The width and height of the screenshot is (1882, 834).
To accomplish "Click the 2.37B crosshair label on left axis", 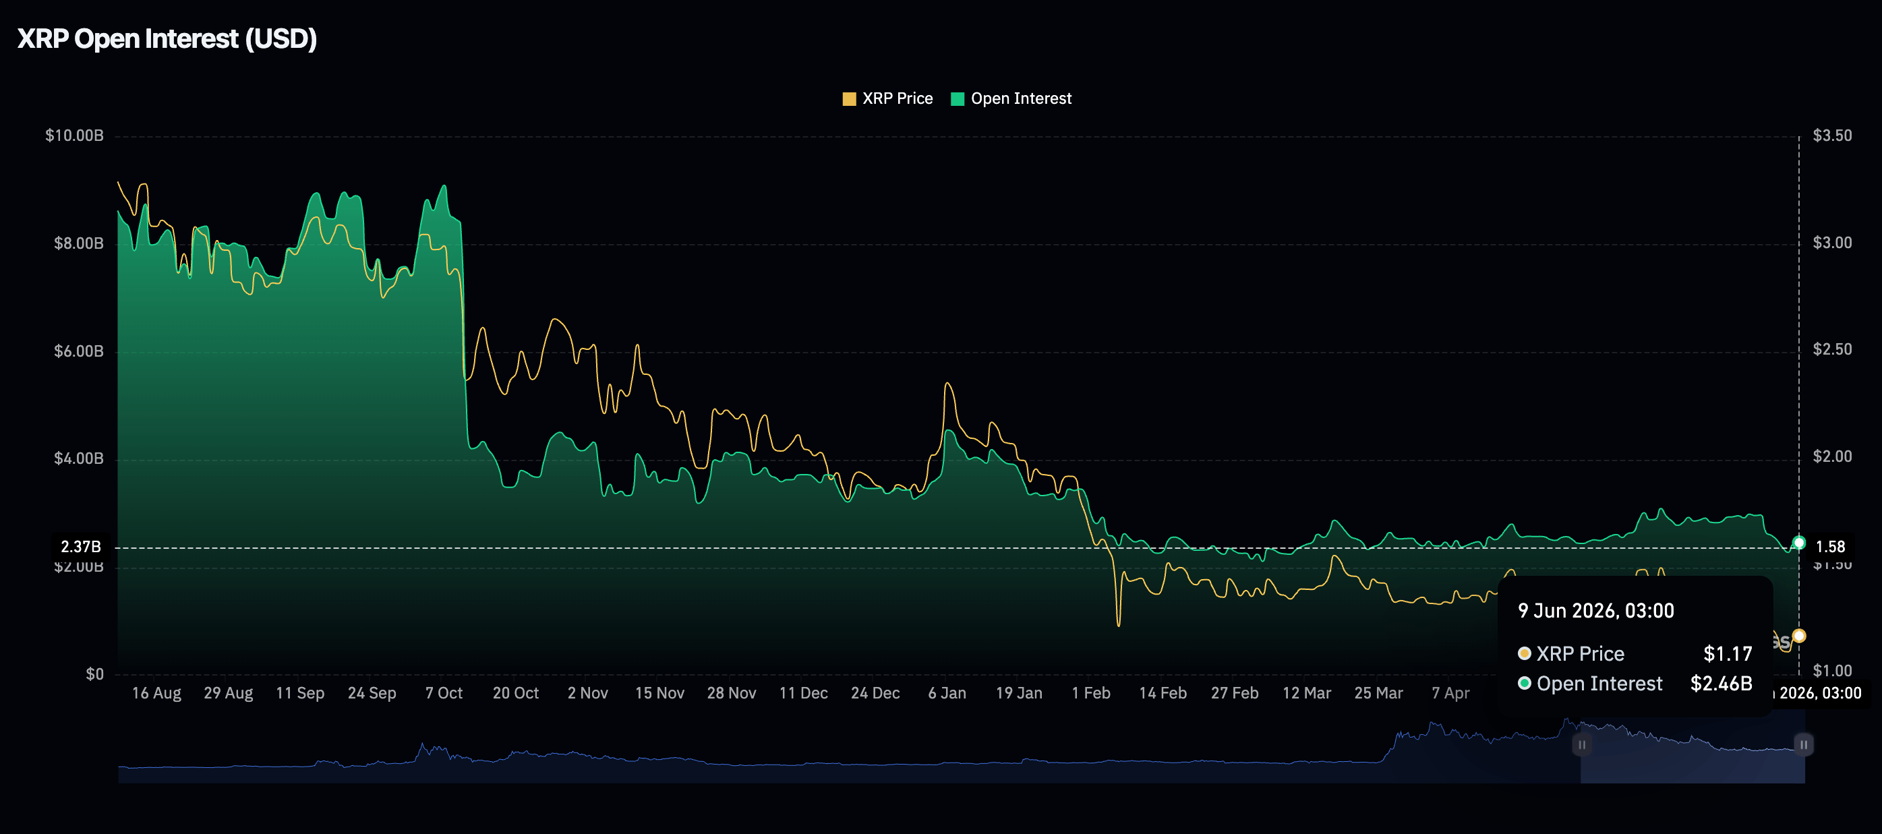I will 80,547.
